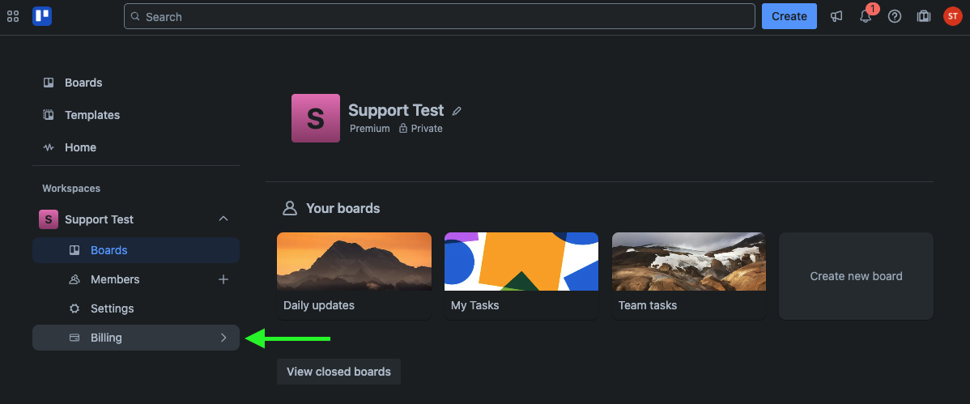Click the Support Test workspace title
This screenshot has width=970, height=404.
click(x=396, y=110)
